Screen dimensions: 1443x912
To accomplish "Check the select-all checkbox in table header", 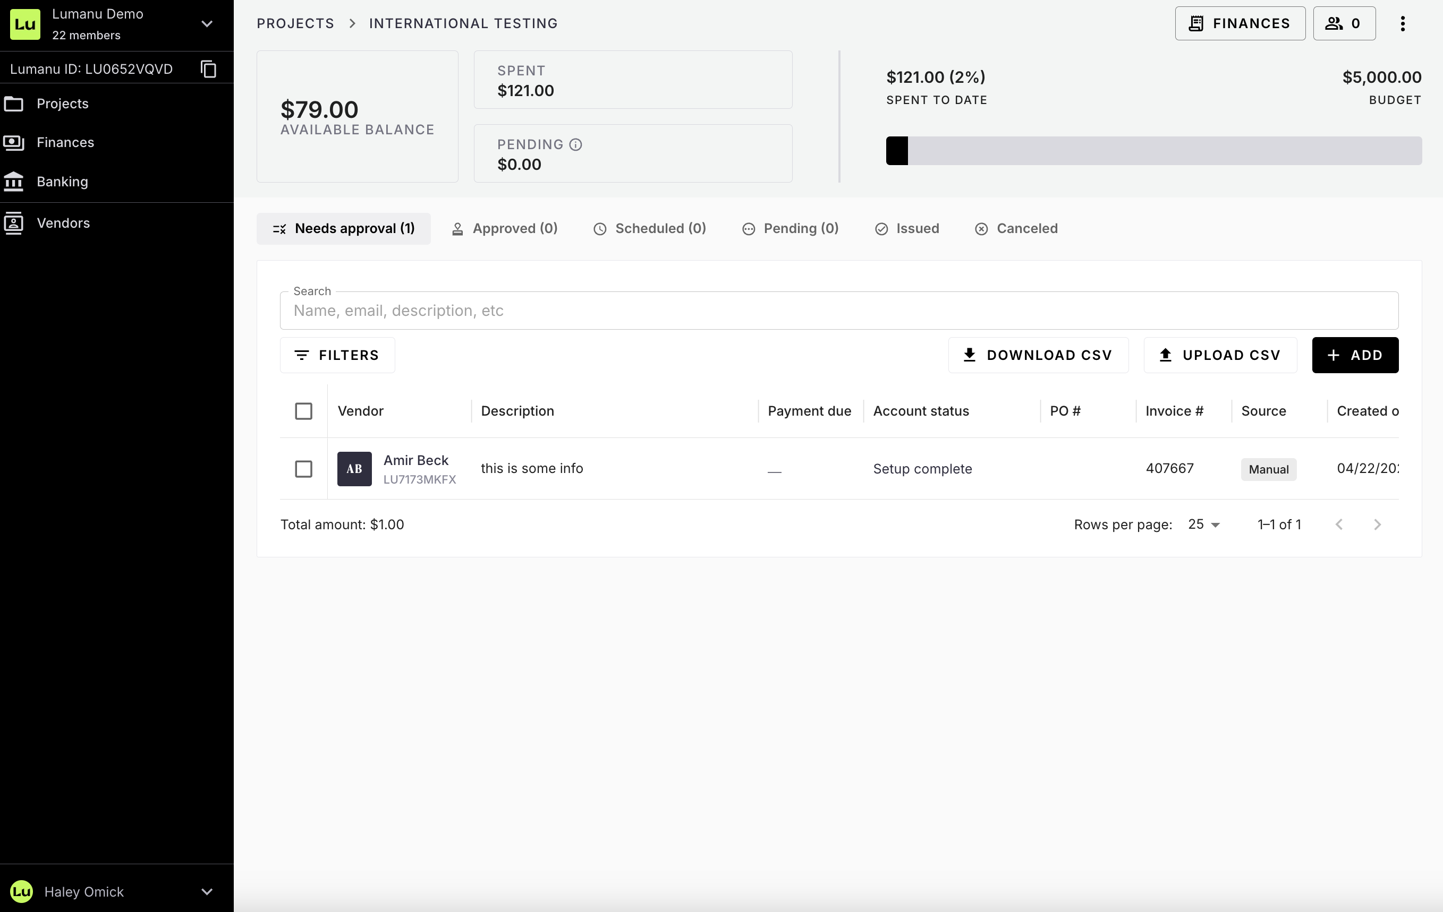I will coord(303,411).
